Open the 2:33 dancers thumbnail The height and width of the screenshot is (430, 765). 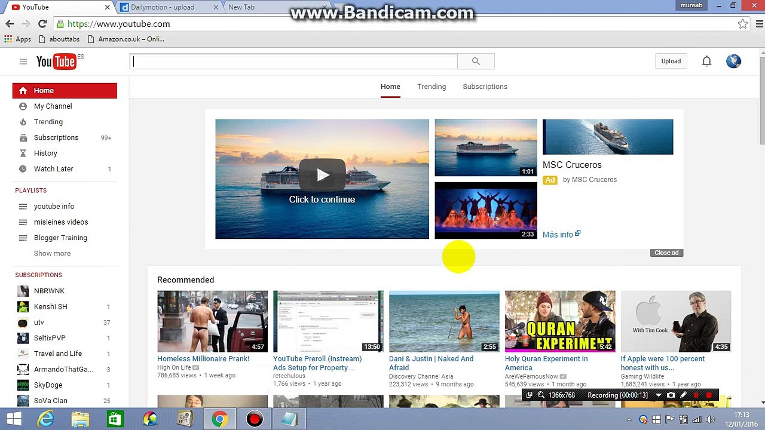pos(486,210)
